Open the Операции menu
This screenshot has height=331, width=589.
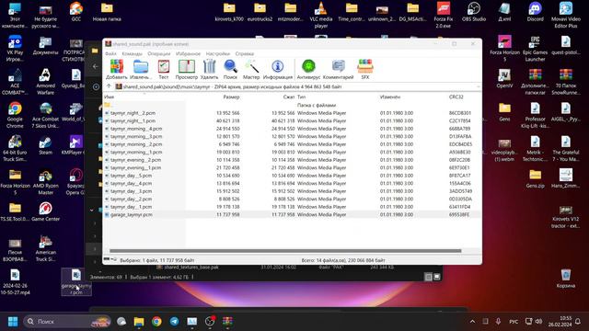pos(159,53)
